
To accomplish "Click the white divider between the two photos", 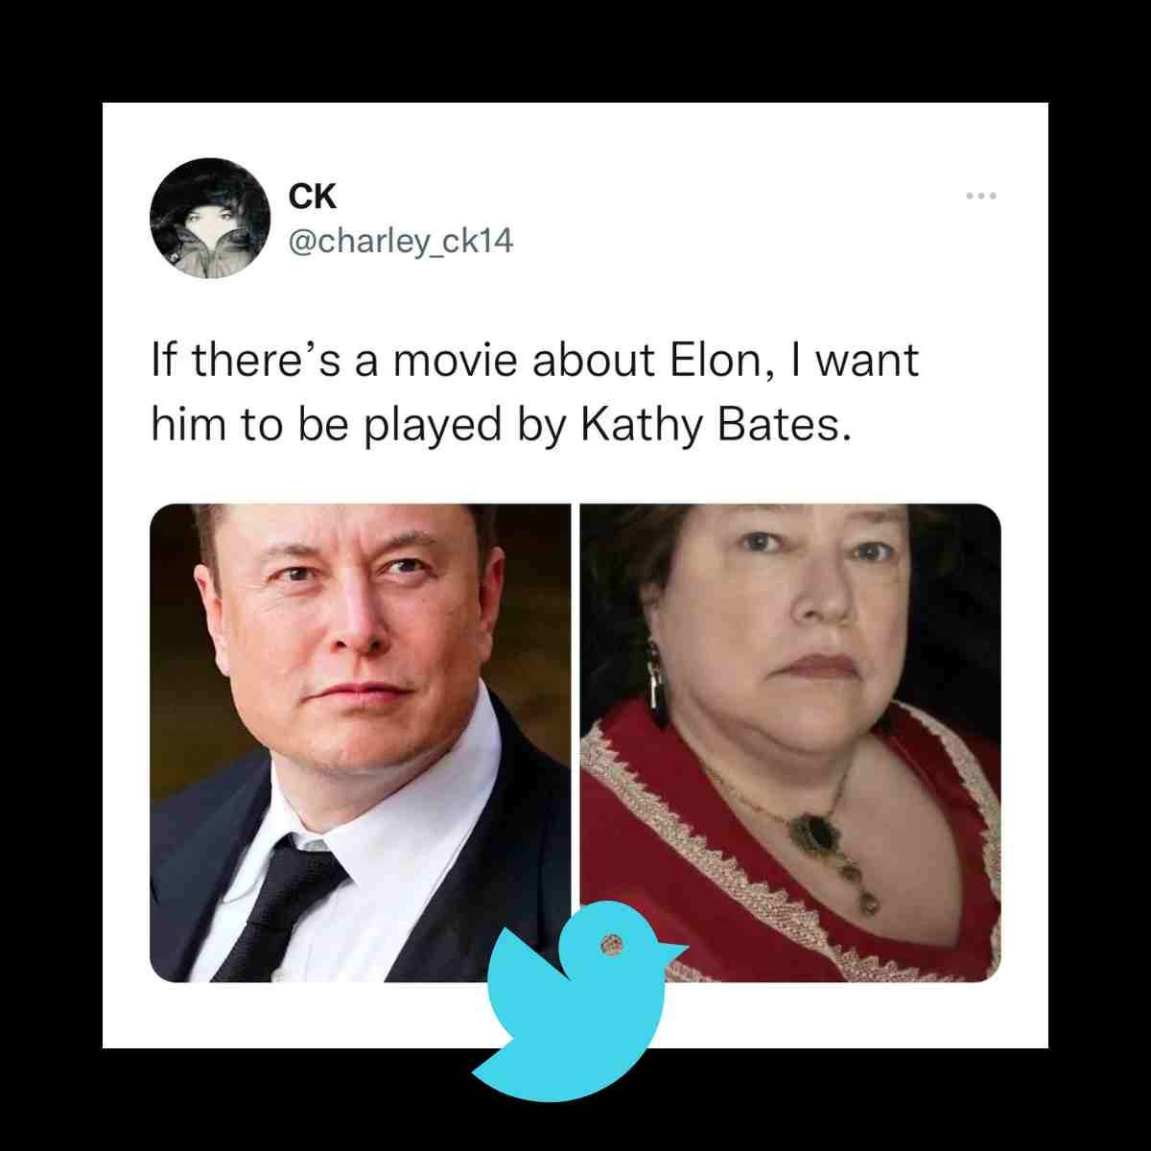I will point(575,742).
